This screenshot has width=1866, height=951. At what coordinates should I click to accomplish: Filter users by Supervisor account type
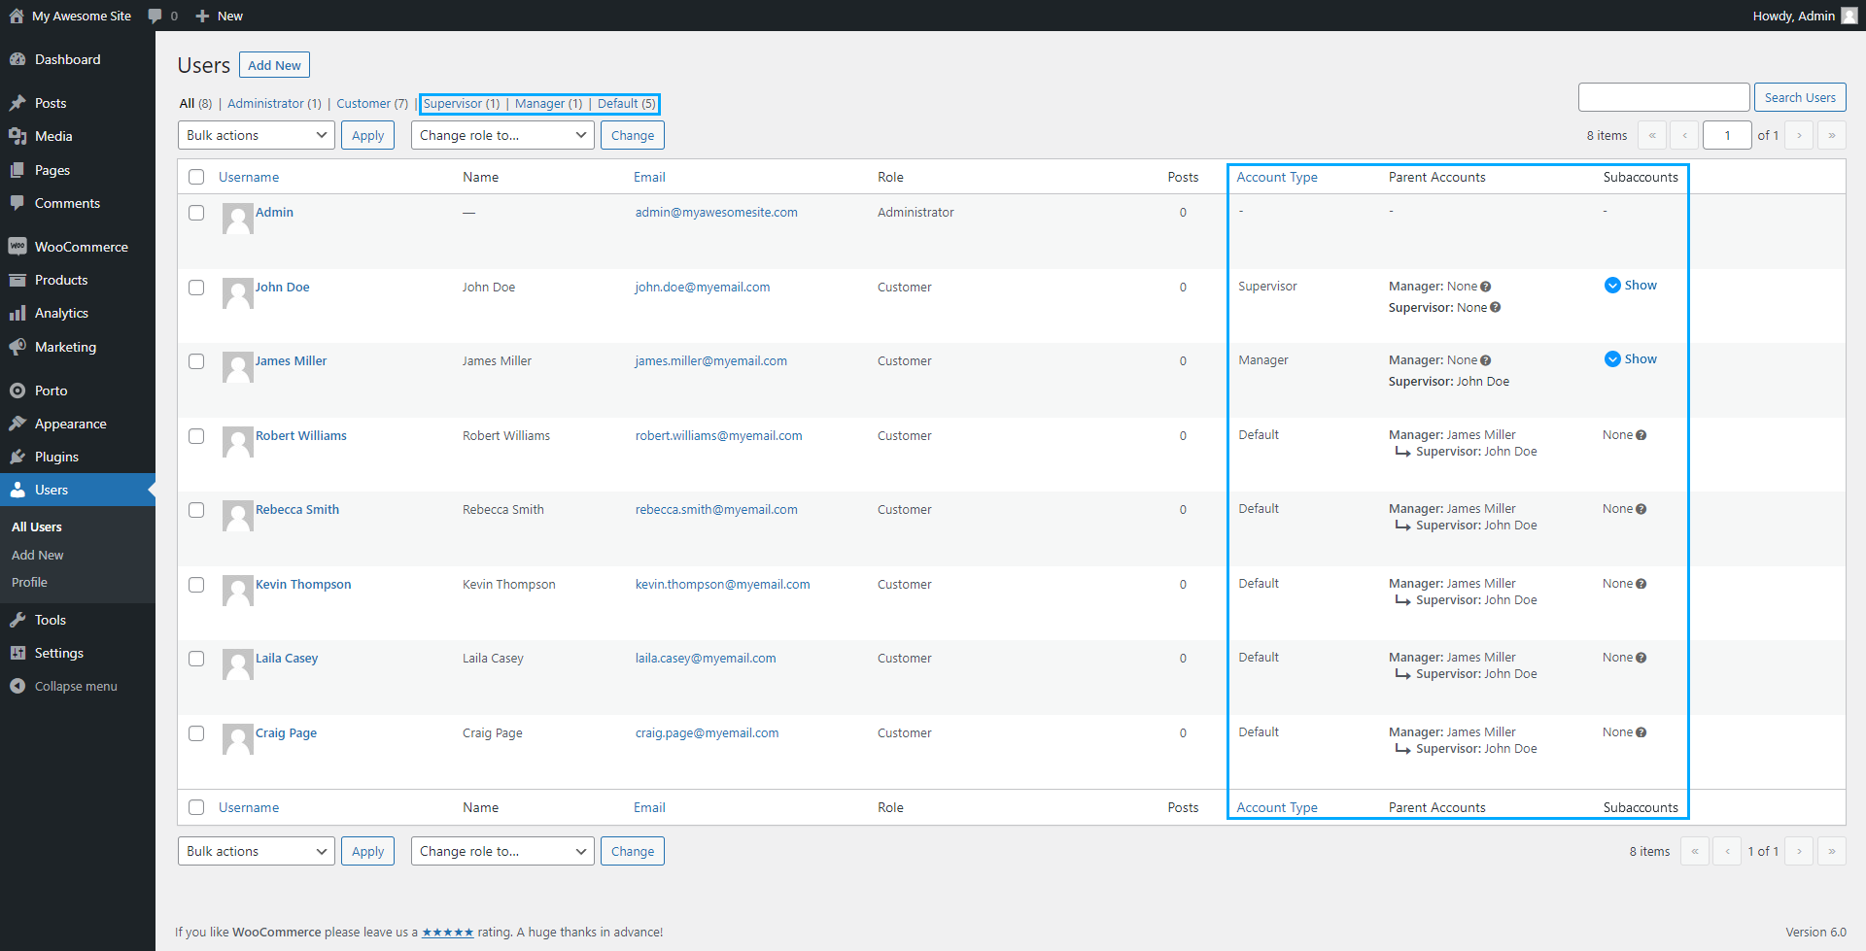tap(462, 104)
